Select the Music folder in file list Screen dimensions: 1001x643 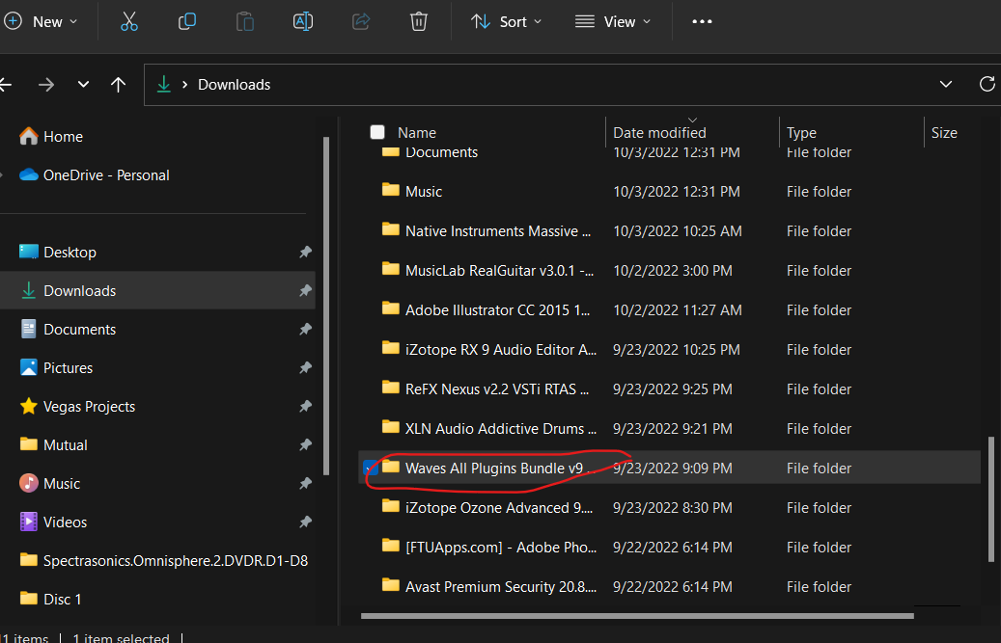coord(669,192)
